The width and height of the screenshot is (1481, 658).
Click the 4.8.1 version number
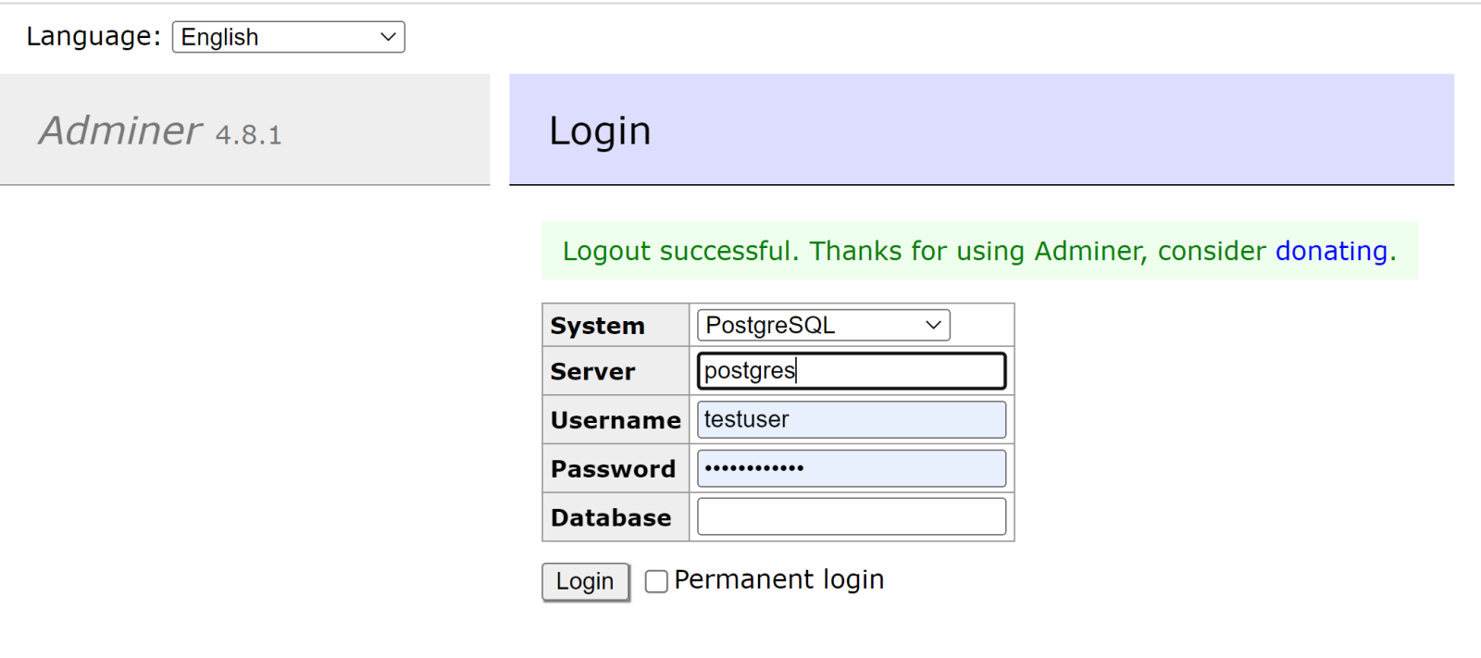(248, 135)
